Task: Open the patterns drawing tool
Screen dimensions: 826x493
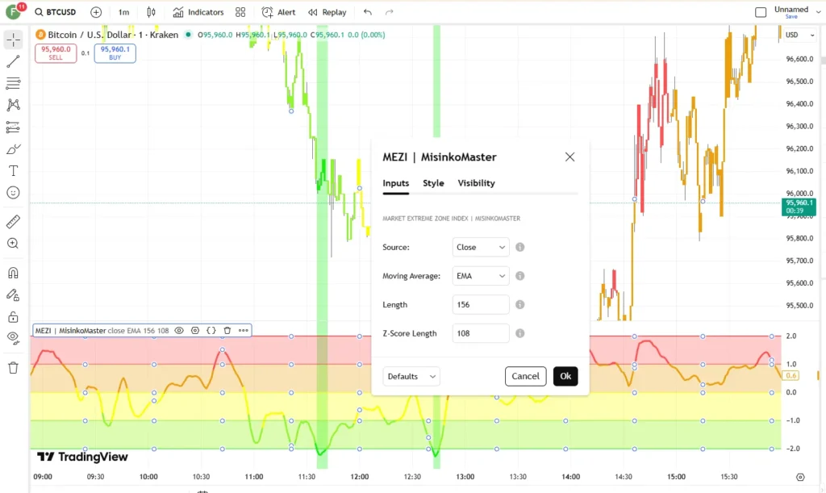Action: coord(13,105)
